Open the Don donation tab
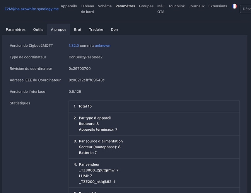This screenshot has height=193, width=251. 114,30
